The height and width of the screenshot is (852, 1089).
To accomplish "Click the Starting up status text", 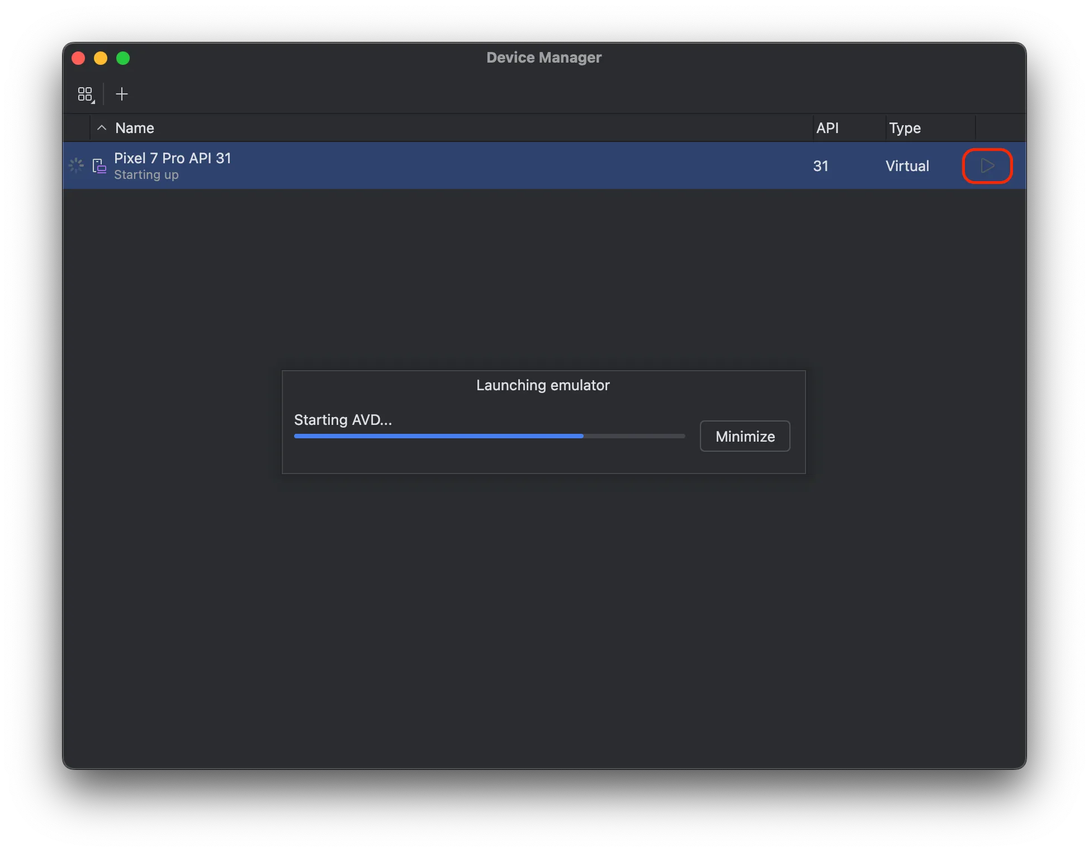I will tap(146, 175).
